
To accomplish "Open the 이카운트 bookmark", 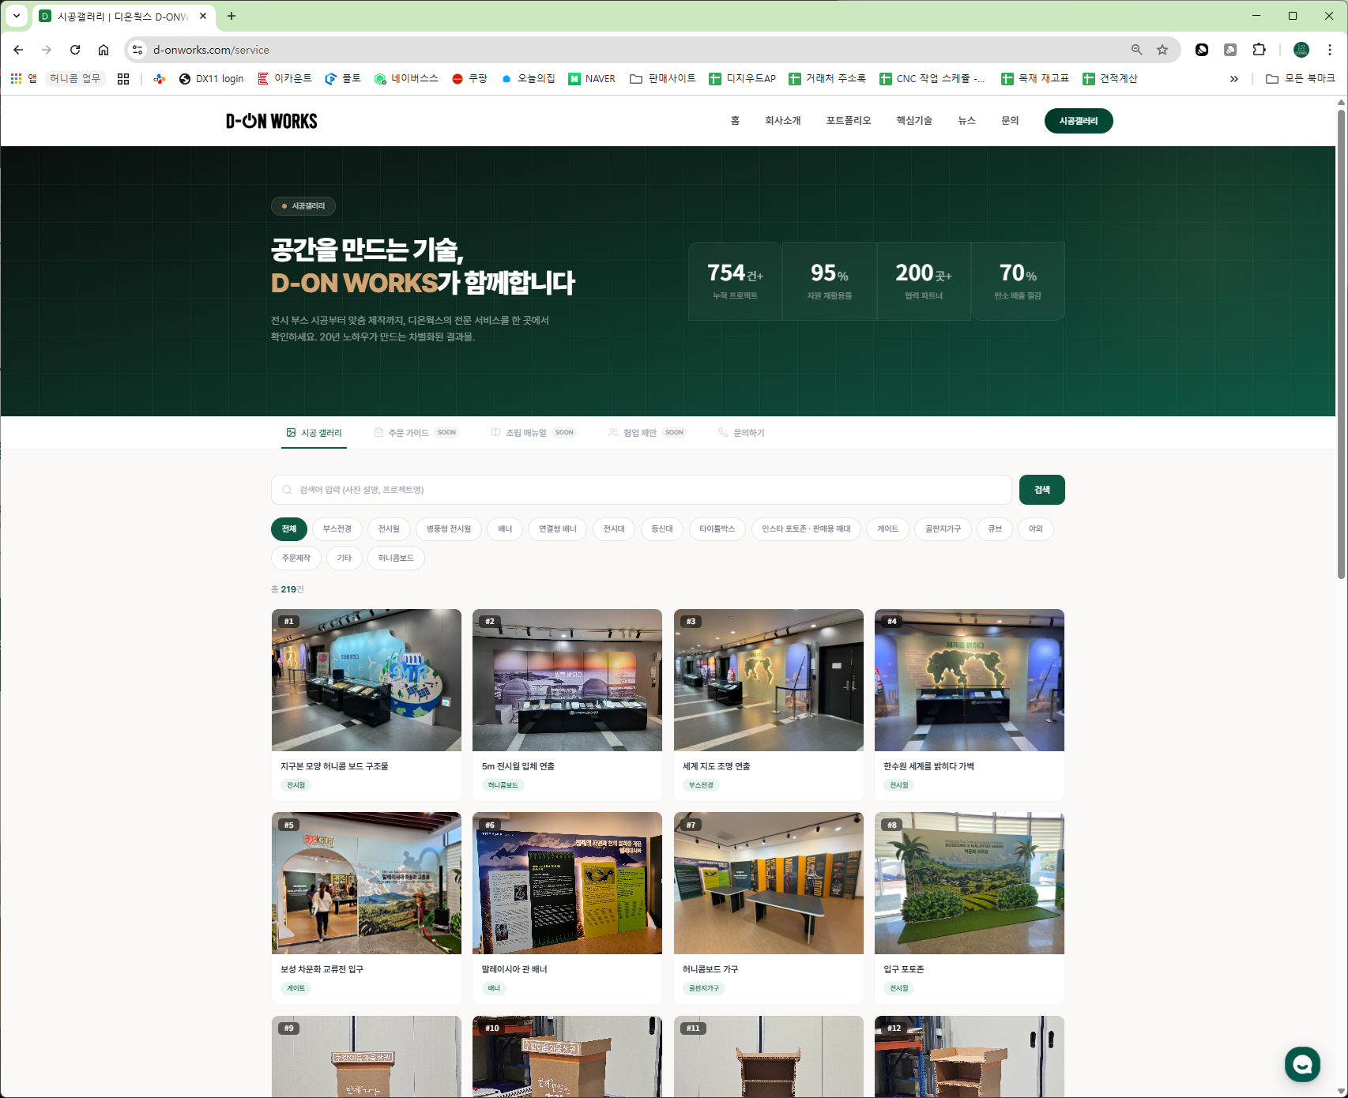I will 284,79.
